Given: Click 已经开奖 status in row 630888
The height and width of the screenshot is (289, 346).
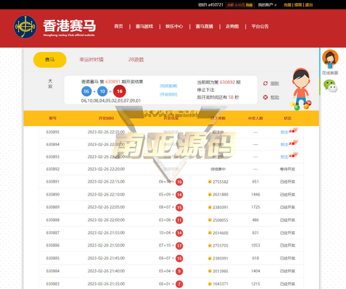Looking at the screenshot, I should pyautogui.click(x=288, y=220).
